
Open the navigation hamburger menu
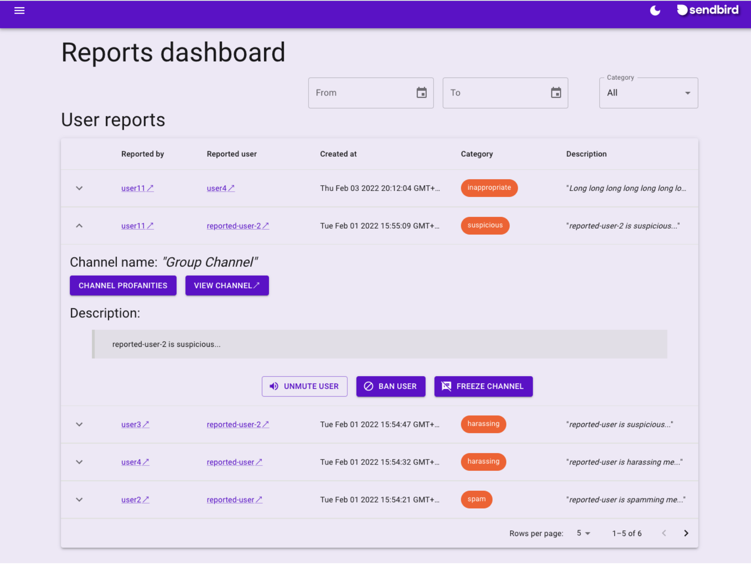coord(19,10)
